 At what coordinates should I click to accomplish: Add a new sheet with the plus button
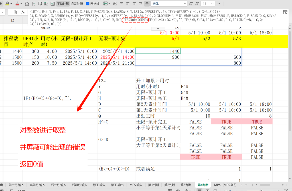pos(246,185)
